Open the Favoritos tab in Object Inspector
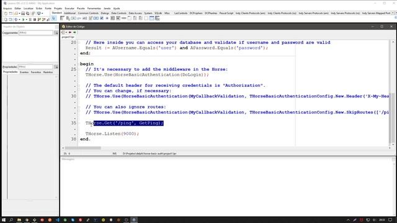 [x=36, y=72]
